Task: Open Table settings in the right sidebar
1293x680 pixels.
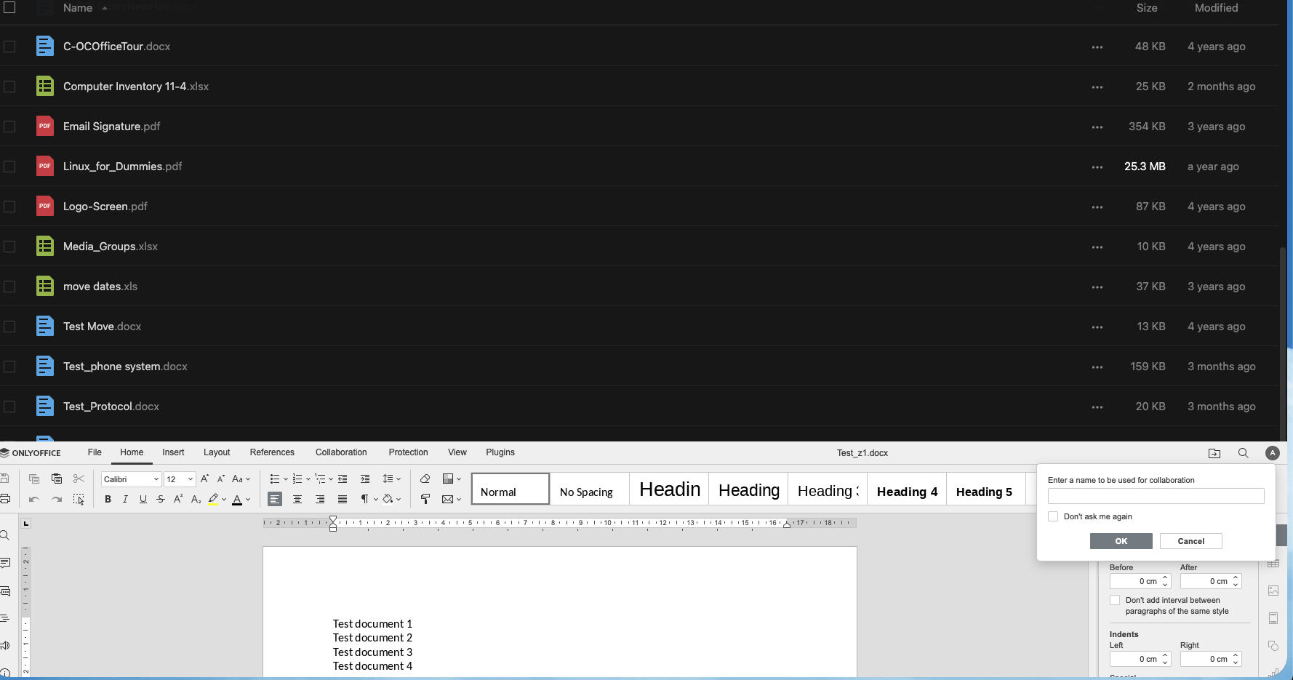Action: pos(1273,564)
